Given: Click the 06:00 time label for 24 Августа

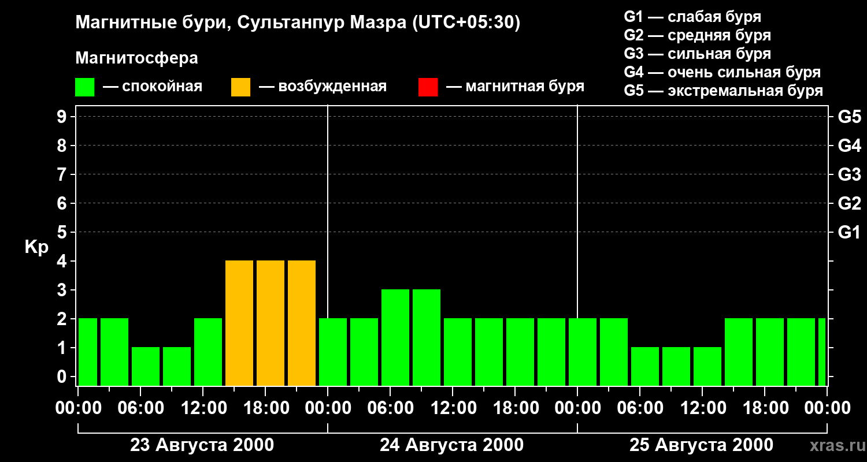Looking at the screenshot, I should pos(390,408).
